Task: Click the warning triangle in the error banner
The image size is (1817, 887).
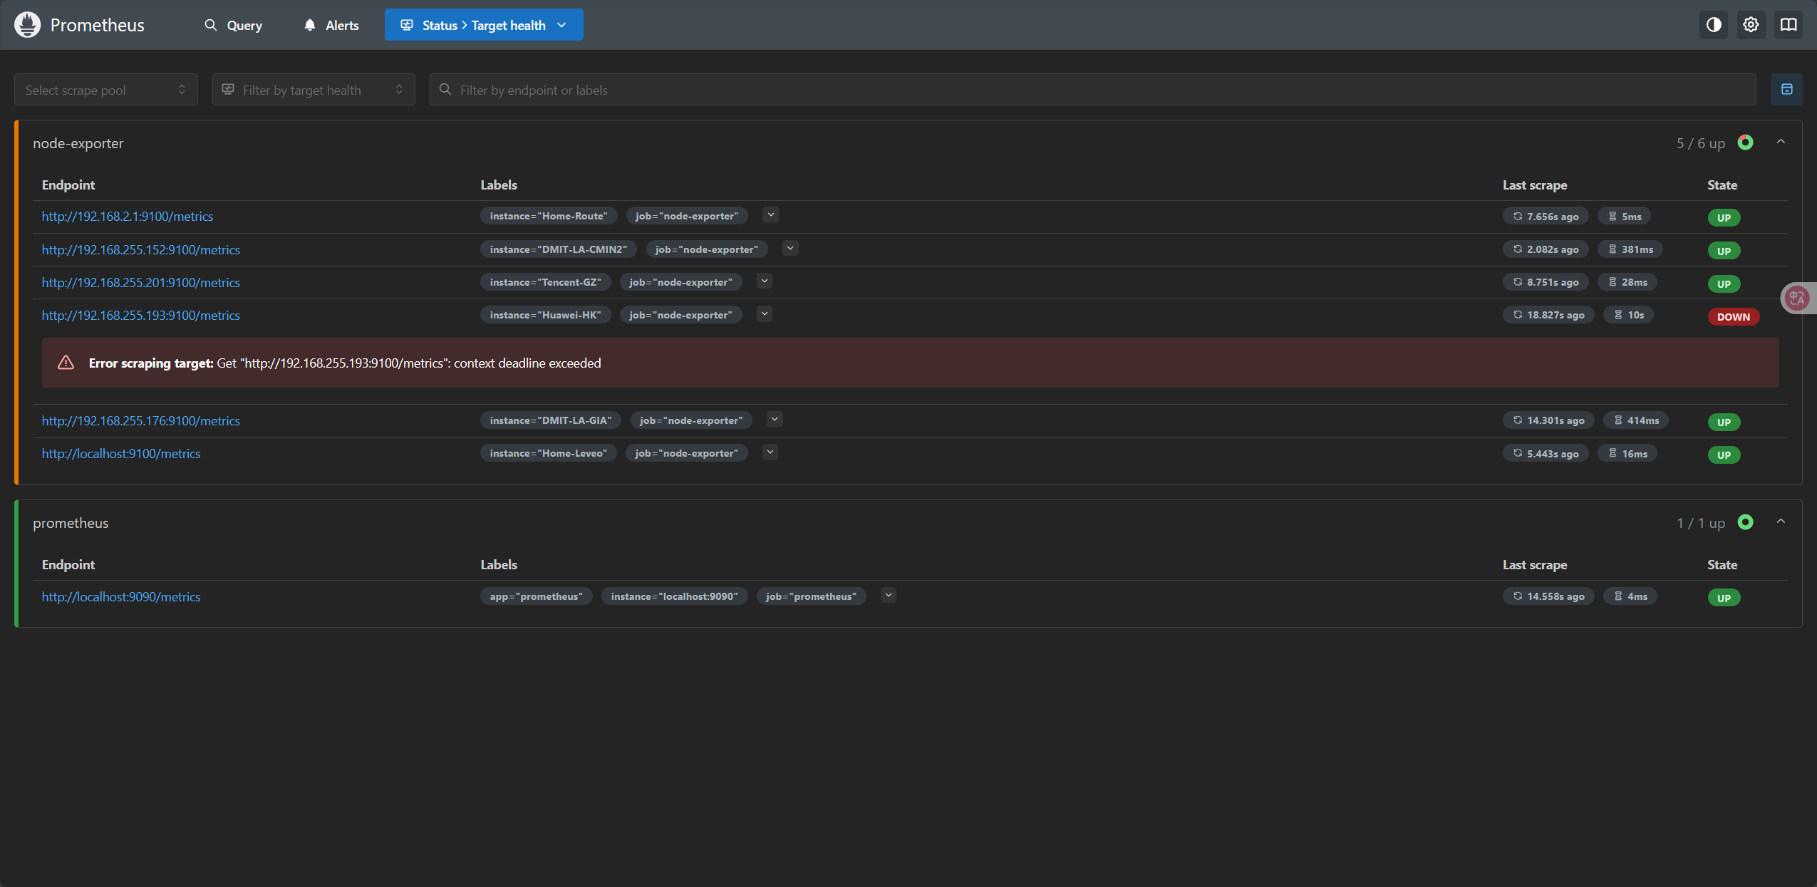Action: point(66,363)
